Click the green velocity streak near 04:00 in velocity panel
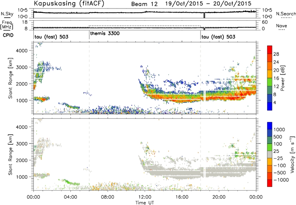Screen dimensions: 296x205 click(71, 182)
